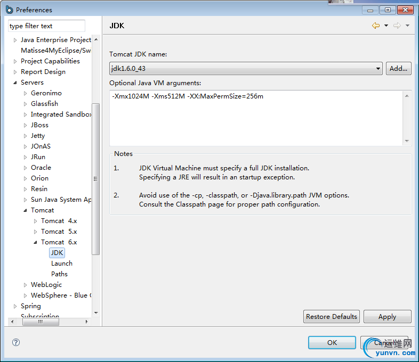Click the tree vertical scrollbar thumb

coord(95,179)
